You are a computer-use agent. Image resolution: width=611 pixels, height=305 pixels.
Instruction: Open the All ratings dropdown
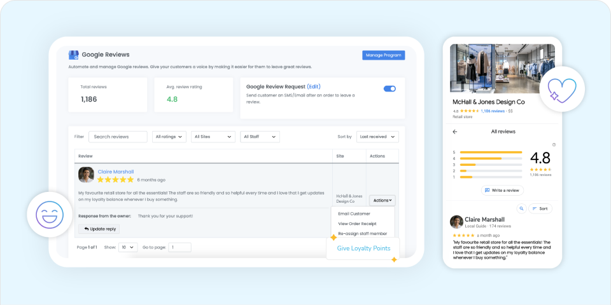pyautogui.click(x=169, y=137)
